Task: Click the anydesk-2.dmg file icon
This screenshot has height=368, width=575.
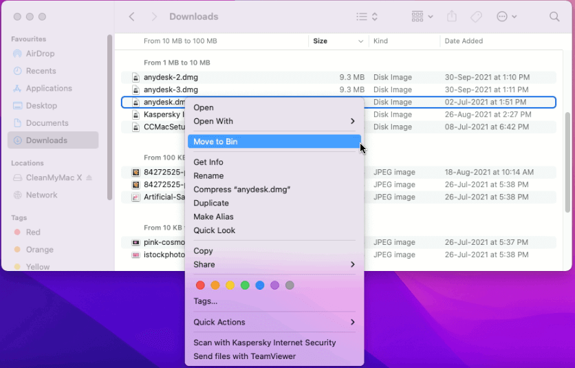Action: (135, 78)
